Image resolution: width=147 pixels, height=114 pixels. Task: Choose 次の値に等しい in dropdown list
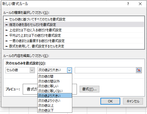(x=55, y=86)
